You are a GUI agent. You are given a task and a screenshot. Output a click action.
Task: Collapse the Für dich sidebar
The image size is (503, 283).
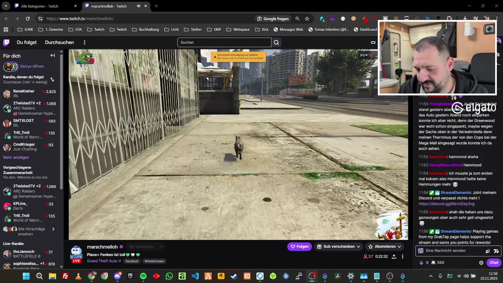(53, 55)
